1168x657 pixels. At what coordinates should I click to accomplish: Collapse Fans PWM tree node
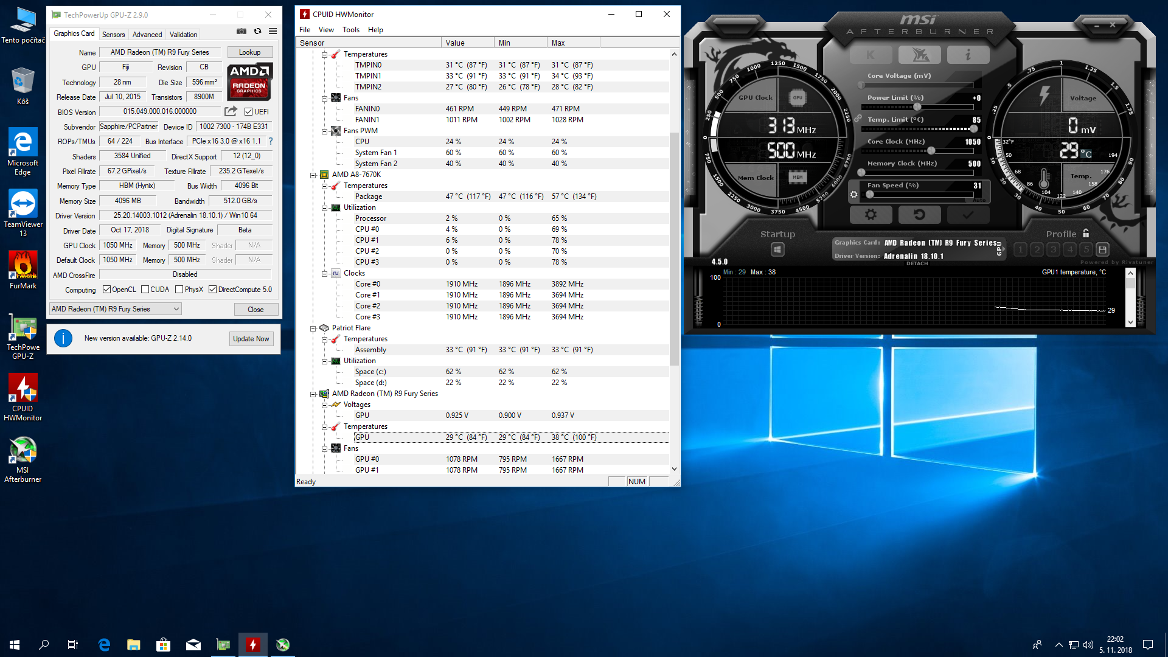(x=325, y=131)
